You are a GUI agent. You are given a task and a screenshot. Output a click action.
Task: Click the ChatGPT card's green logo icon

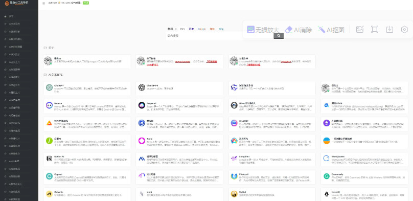pyautogui.click(x=49, y=87)
